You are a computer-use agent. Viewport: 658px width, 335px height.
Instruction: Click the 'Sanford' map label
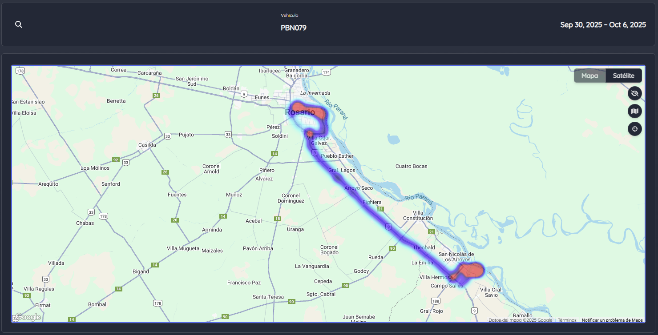(x=110, y=183)
